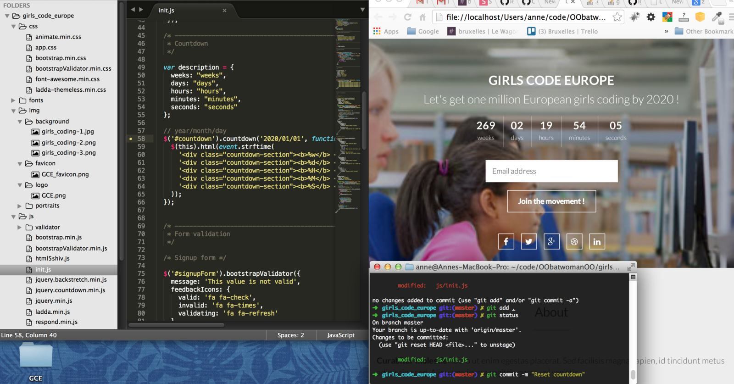The width and height of the screenshot is (734, 384).
Task: Reload the page in Chrome
Action: 407,17
